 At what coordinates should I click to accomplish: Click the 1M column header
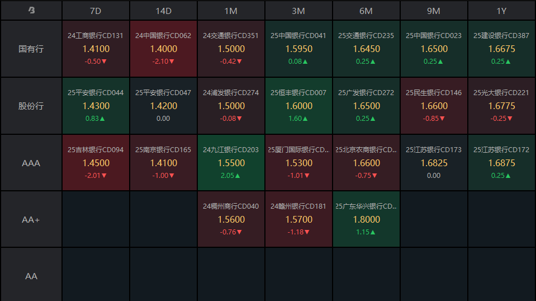pyautogui.click(x=231, y=10)
